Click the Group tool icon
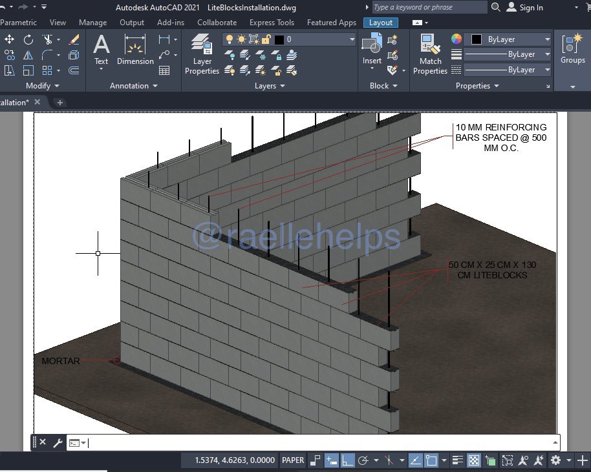Screen dimensions: 591x472 [572, 44]
